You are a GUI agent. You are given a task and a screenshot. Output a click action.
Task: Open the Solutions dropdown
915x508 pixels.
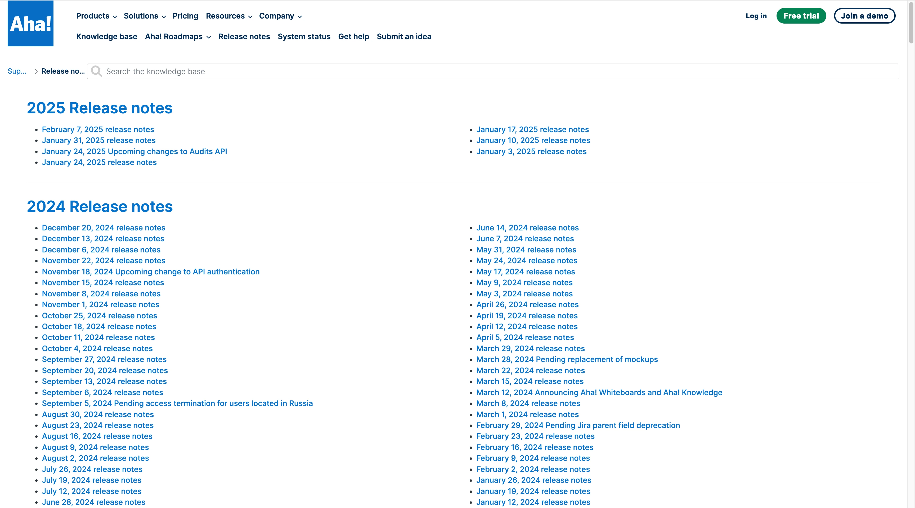click(x=145, y=16)
